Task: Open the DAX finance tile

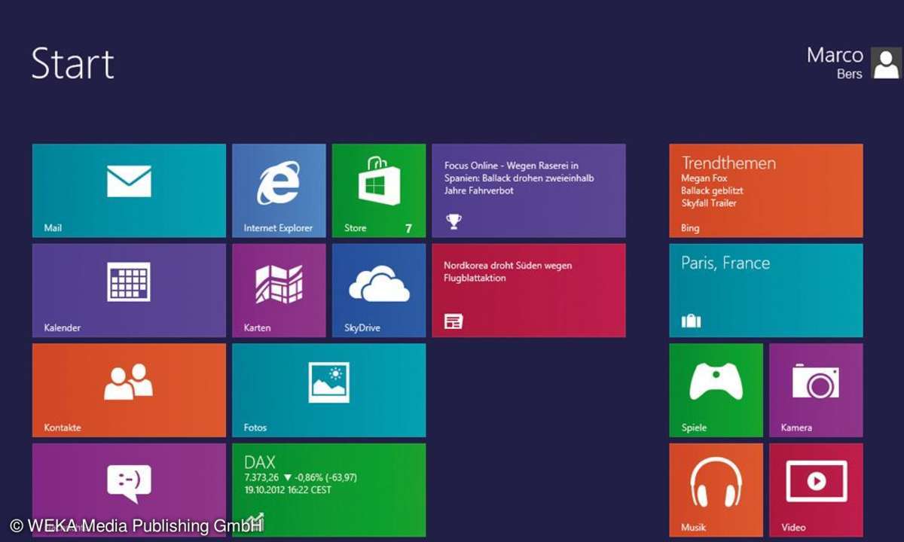Action: coord(328,490)
